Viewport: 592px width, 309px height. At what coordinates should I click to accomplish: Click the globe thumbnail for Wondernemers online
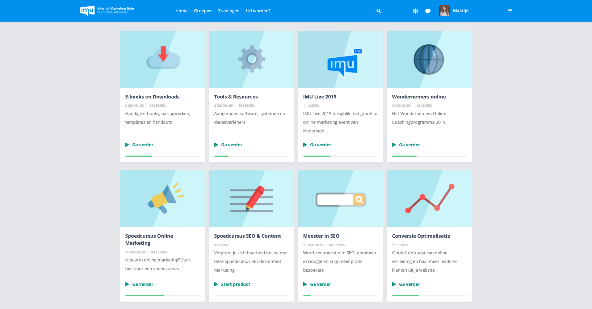point(429,59)
